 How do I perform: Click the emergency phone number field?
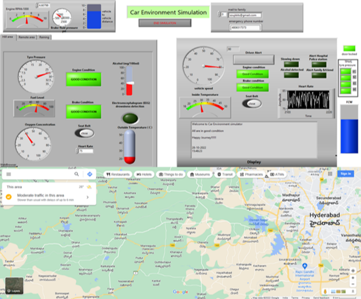[245, 28]
